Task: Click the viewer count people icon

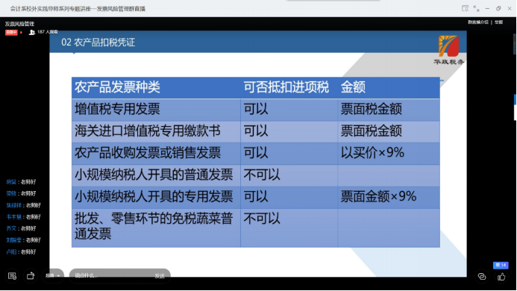Action: click(31, 32)
